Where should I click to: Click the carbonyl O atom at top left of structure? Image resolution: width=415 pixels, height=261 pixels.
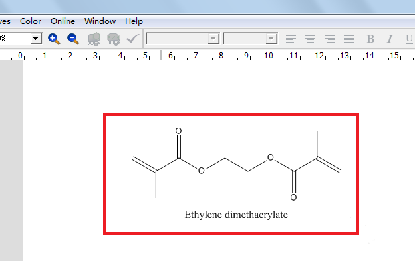[179, 131]
